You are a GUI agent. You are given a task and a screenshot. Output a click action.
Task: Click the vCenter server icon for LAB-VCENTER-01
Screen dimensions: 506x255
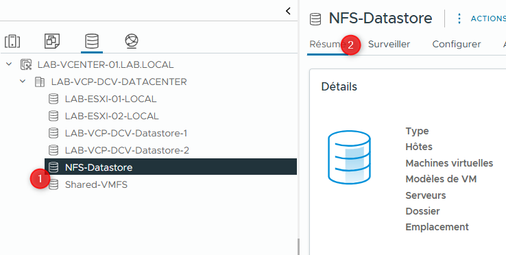pos(26,64)
